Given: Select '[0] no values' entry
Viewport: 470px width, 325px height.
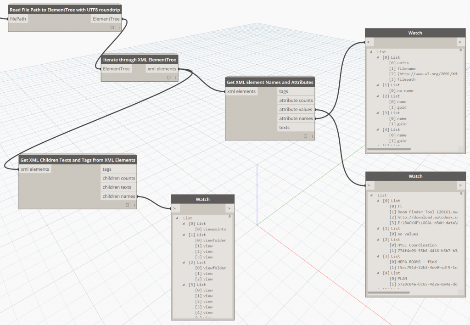Looking at the screenshot, I should pyautogui.click(x=404, y=234).
